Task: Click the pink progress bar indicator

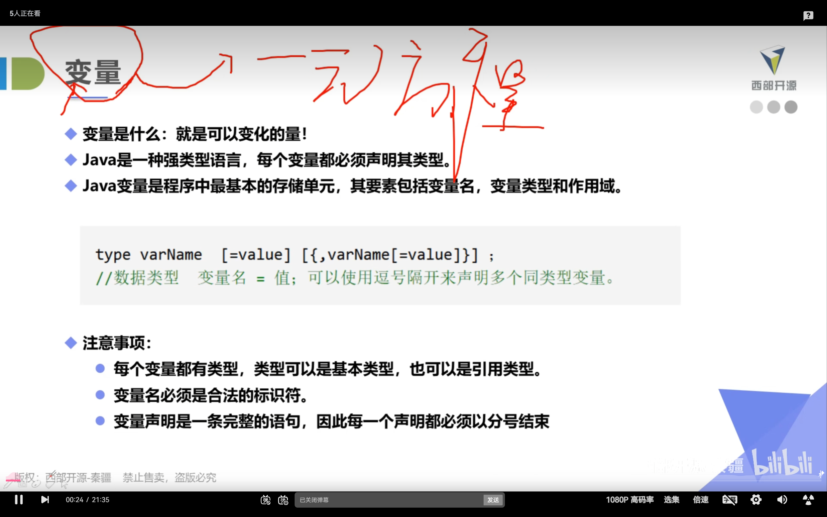Action: click(13, 480)
